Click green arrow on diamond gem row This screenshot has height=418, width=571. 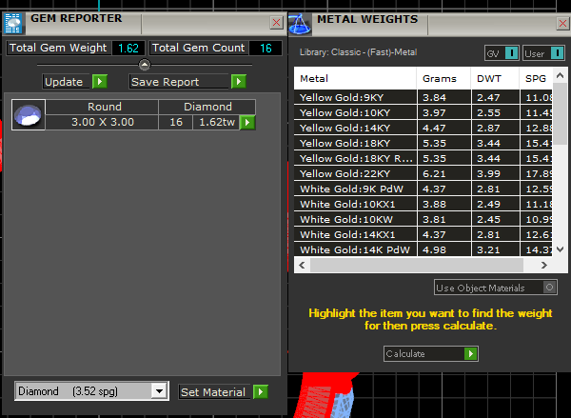point(247,122)
